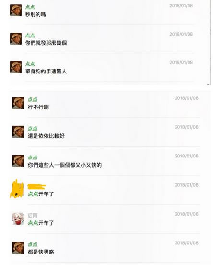The height and width of the screenshot is (278, 213).
Task: Click the username 后雨
Action: click(x=33, y=216)
